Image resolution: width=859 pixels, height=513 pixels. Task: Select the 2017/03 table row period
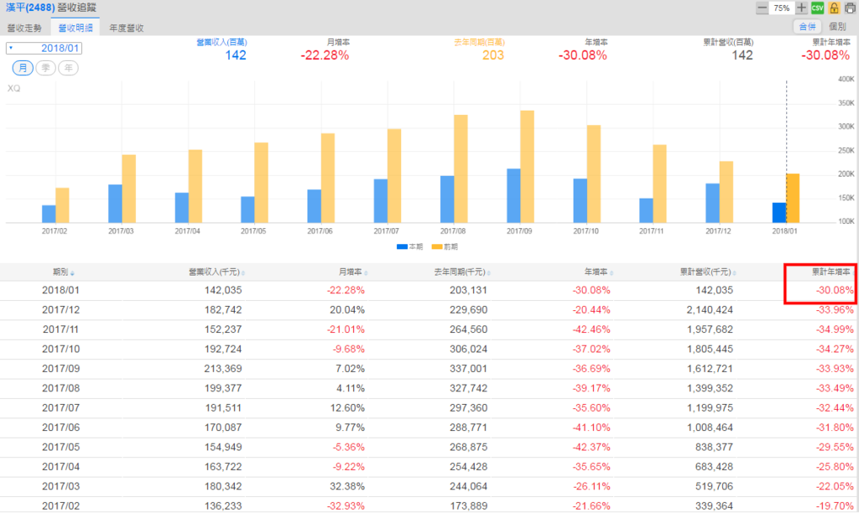60,487
